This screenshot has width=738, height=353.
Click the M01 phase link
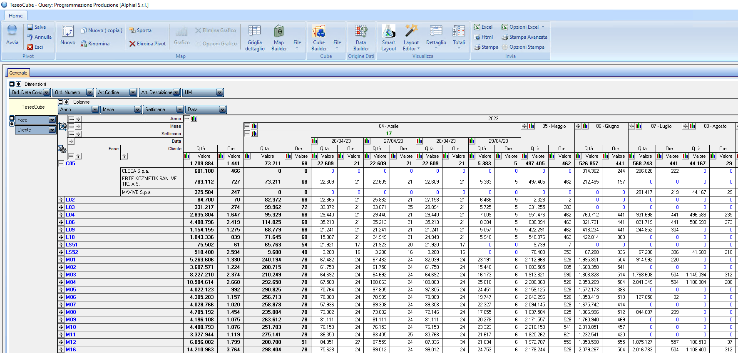[71, 260]
